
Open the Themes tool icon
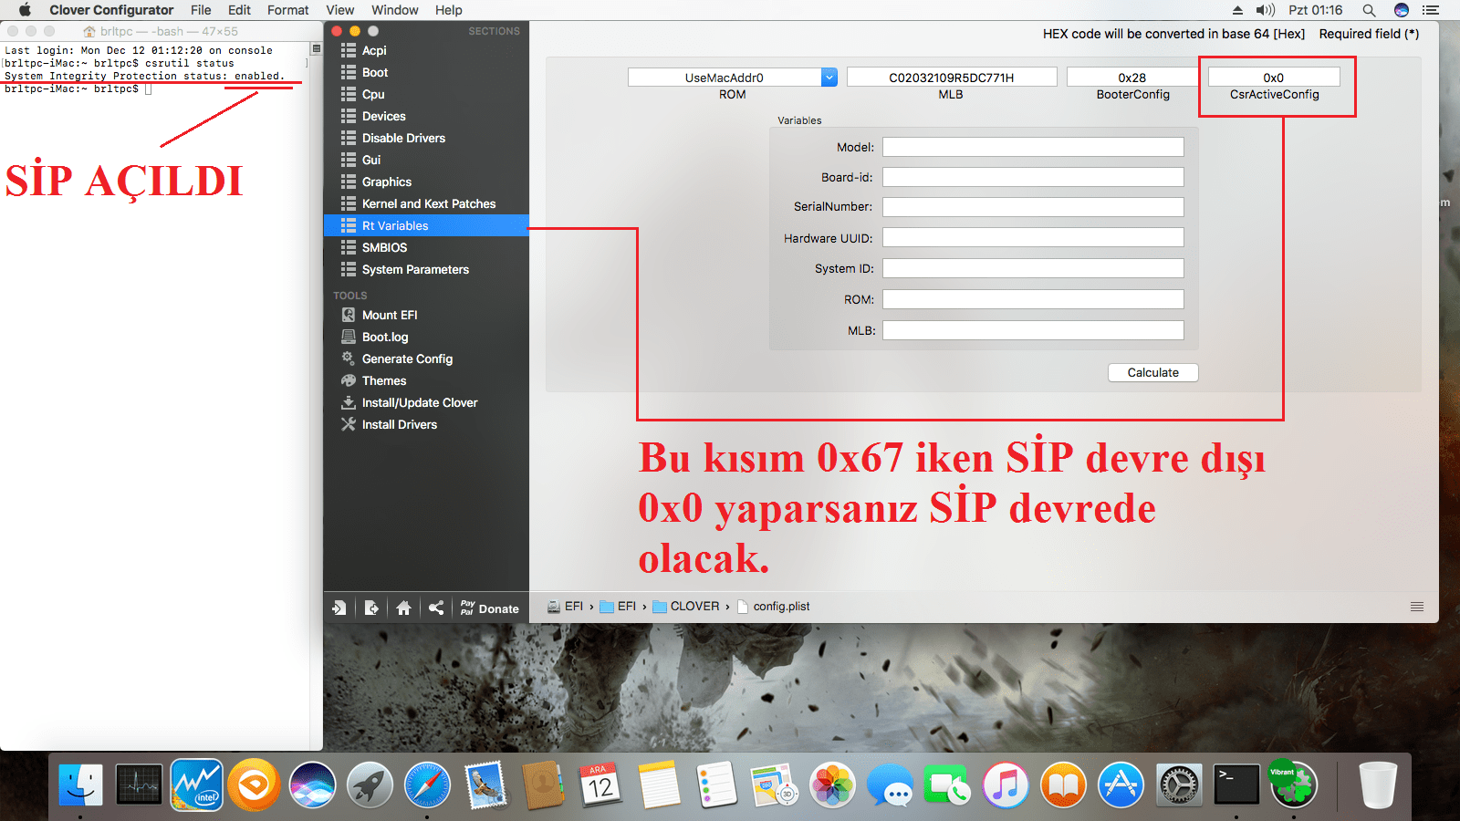click(x=348, y=380)
